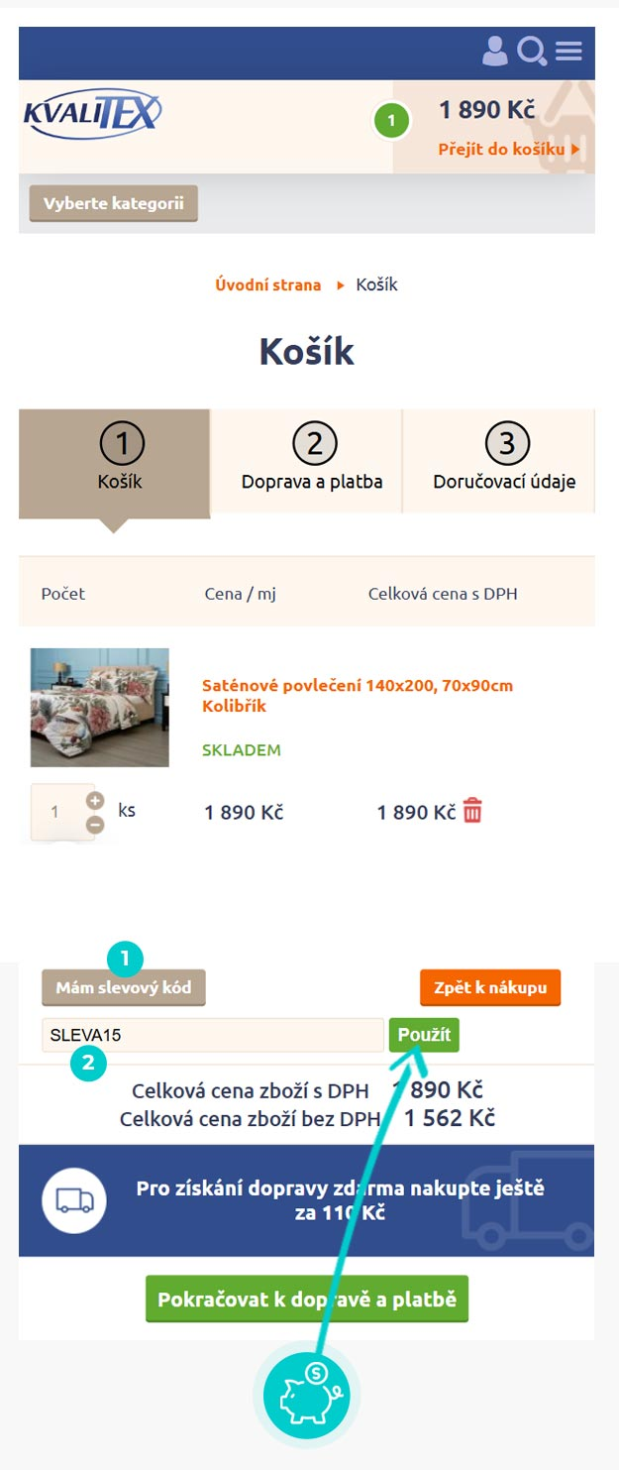Open the bedding product thumbnail
619x1470 pixels.
[x=100, y=707]
